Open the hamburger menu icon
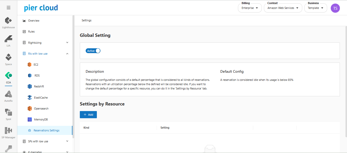This screenshot has height=153, width=347. (8, 8)
